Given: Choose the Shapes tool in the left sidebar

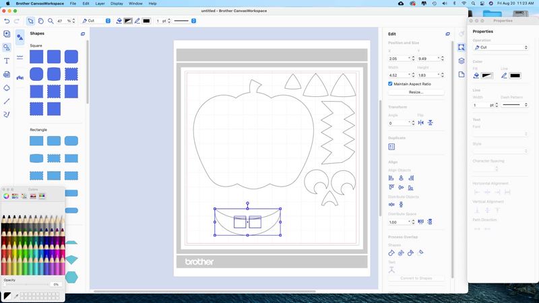Looking at the screenshot, I should click(x=7, y=47).
